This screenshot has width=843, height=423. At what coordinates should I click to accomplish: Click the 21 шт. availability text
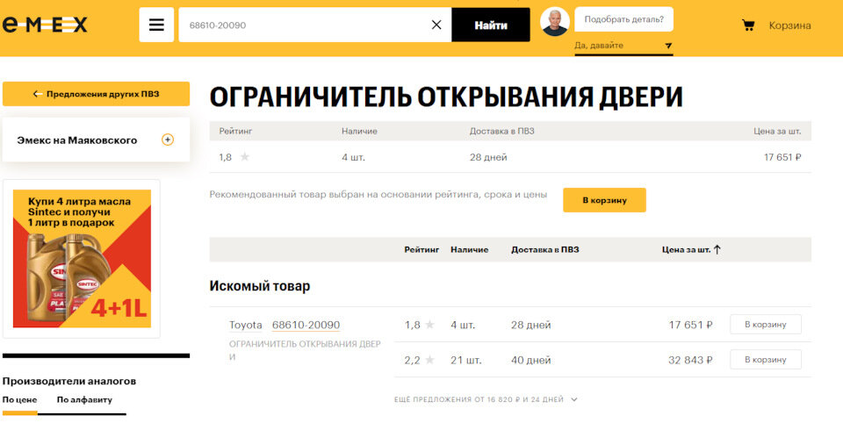click(x=466, y=360)
